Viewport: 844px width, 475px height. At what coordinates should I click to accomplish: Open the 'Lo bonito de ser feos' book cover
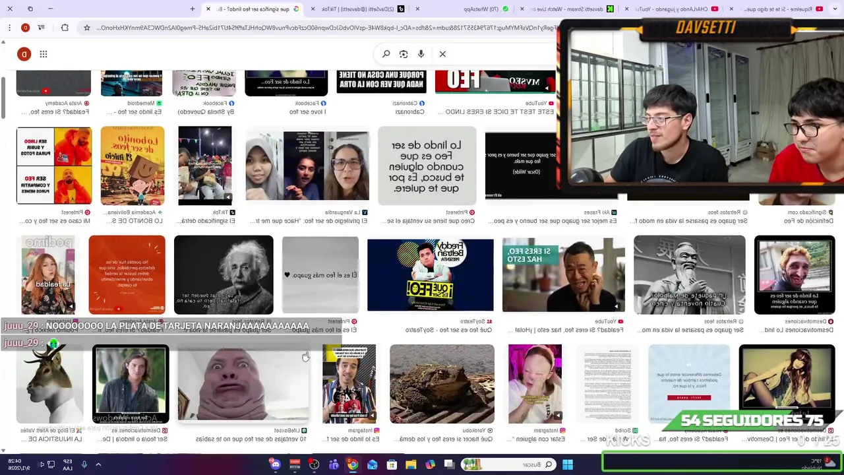point(133,166)
